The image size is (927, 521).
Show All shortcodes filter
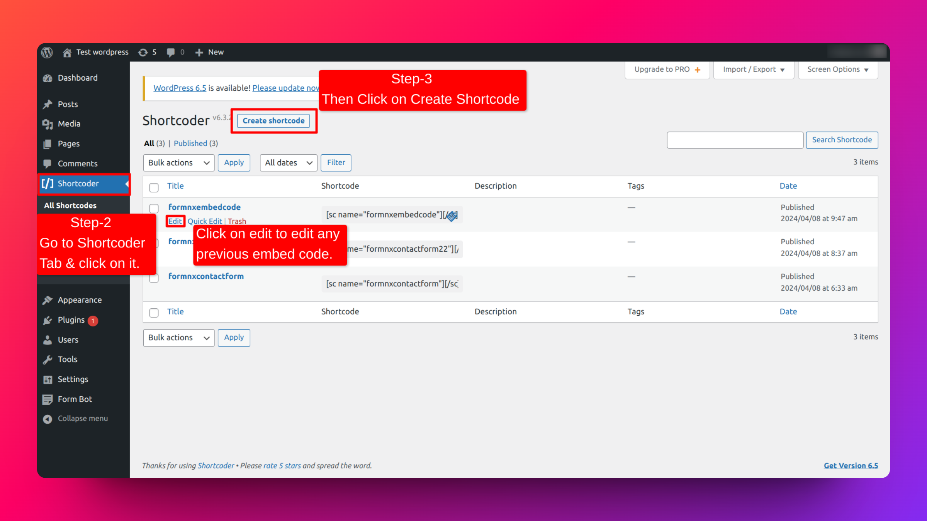click(x=149, y=144)
